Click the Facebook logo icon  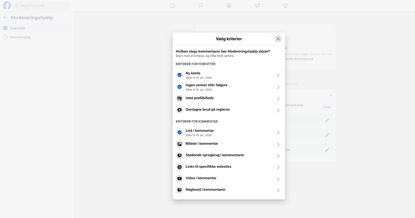(x=7, y=5)
